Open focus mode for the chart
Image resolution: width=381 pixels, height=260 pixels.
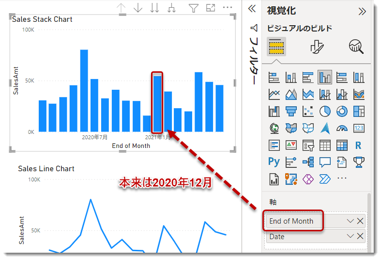point(211,8)
